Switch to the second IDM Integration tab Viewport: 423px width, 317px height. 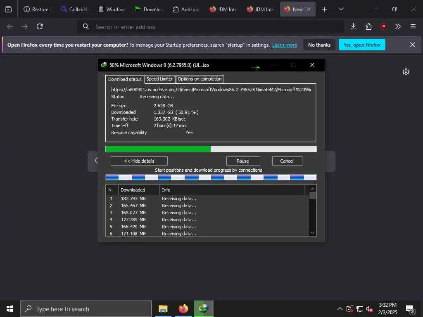click(260, 9)
